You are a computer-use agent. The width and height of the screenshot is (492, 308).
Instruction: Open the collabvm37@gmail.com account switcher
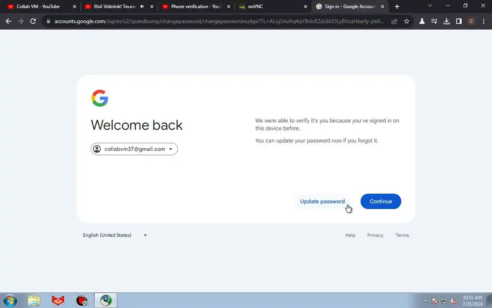134,149
